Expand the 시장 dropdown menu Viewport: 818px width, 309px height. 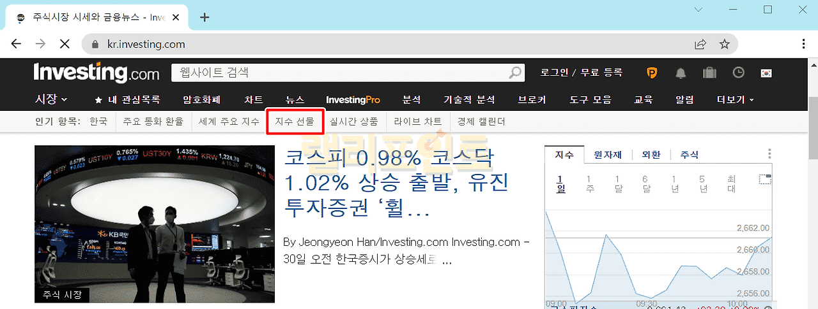(51, 99)
